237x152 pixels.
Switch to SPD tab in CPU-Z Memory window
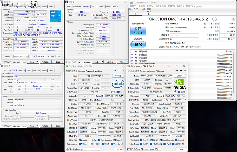point(94,6)
